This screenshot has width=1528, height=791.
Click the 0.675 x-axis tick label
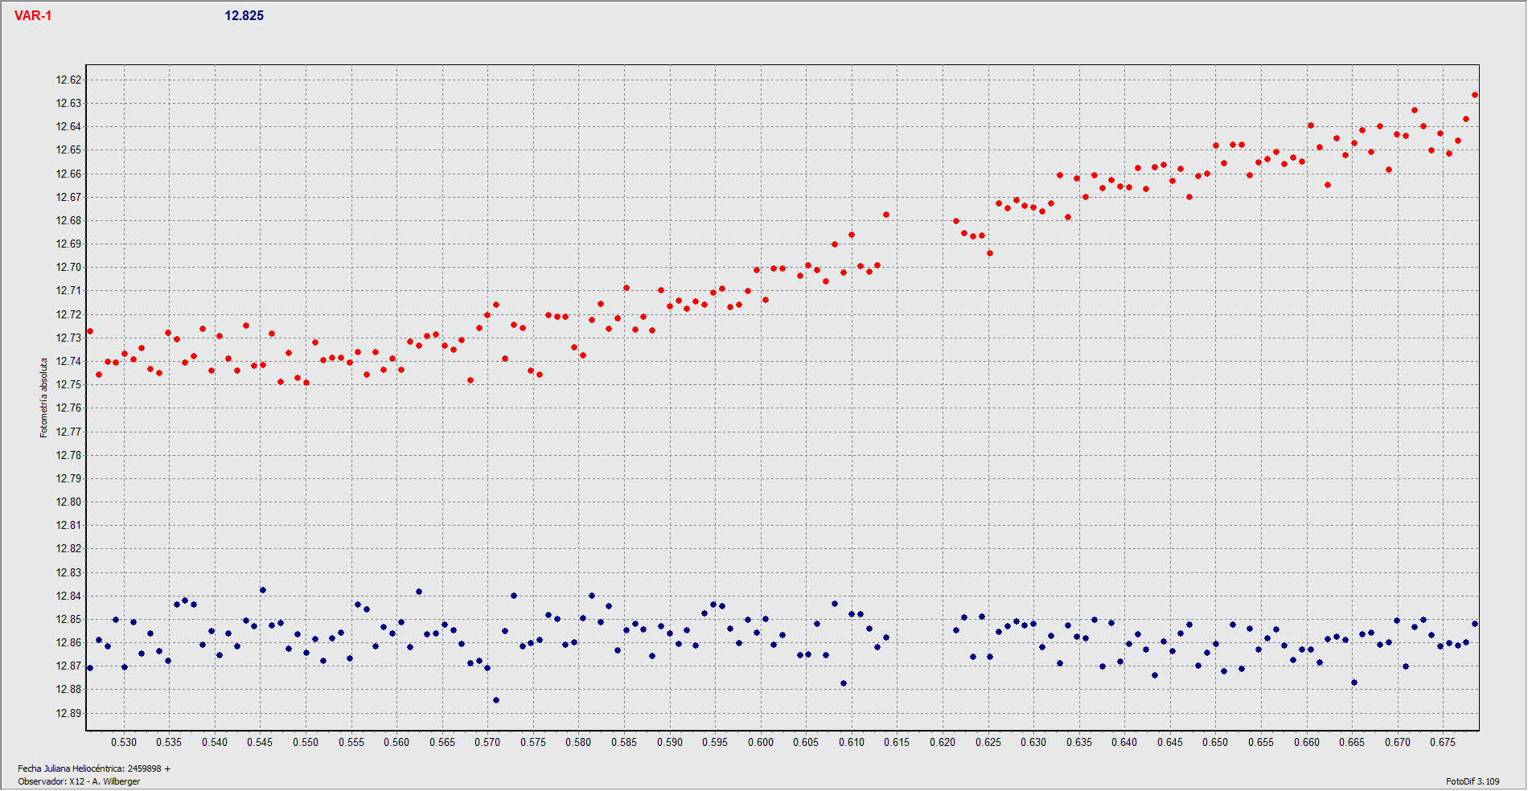pyautogui.click(x=1443, y=742)
